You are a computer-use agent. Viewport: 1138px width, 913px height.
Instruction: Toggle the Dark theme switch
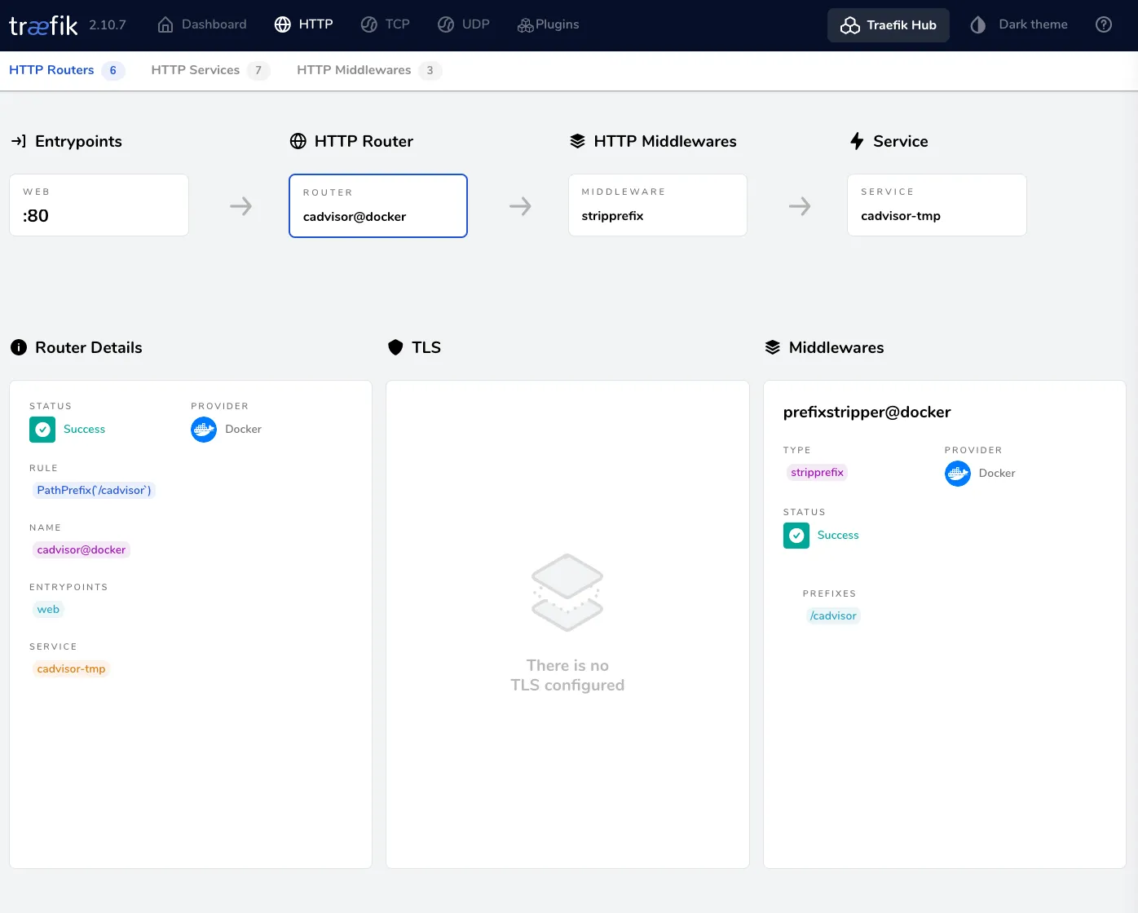tap(977, 24)
